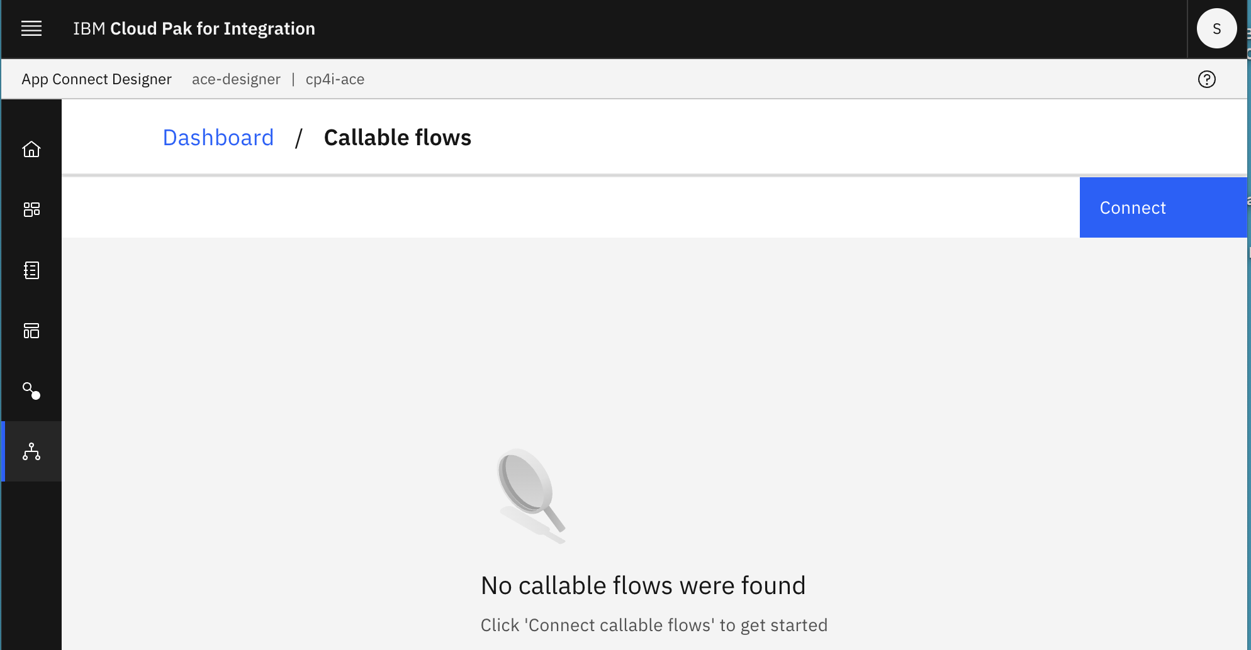Click the empty toolbar area beside Connect
1251x650 pixels.
(x=566, y=207)
